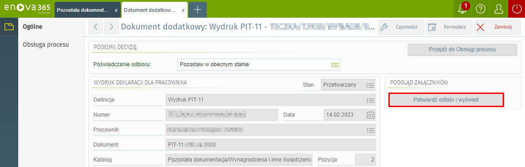Viewport: 525px width, 167px height.
Task: Open the notifications bell icon
Action: point(462,9)
